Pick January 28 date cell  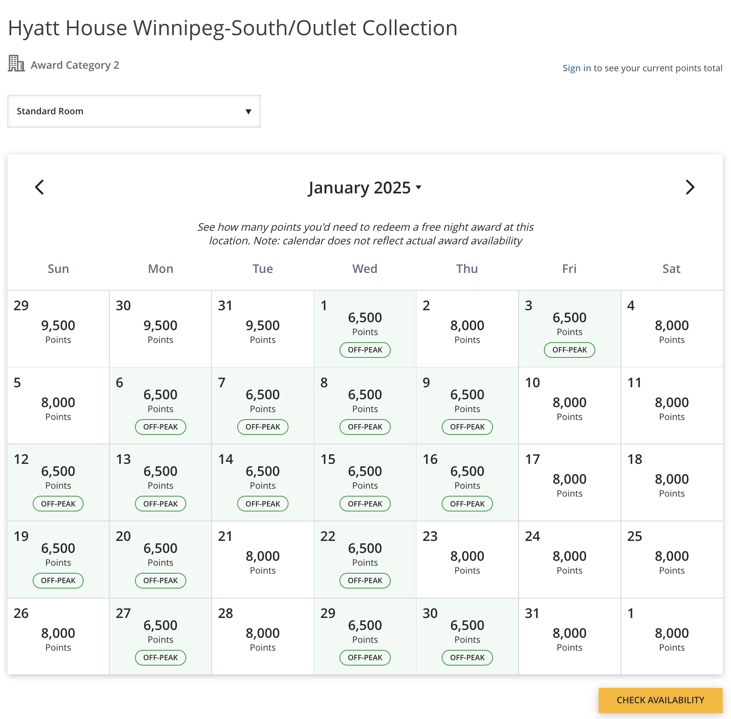point(263,636)
